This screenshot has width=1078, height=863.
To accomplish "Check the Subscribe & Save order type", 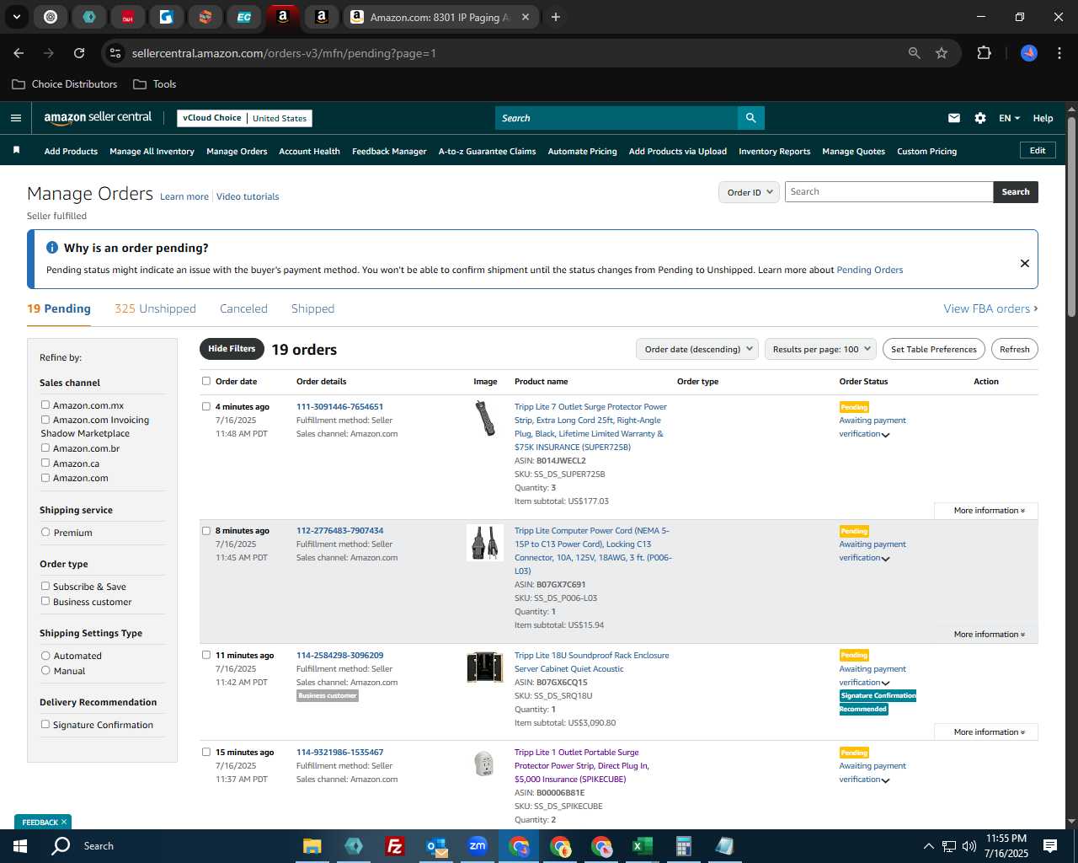I will click(45, 586).
